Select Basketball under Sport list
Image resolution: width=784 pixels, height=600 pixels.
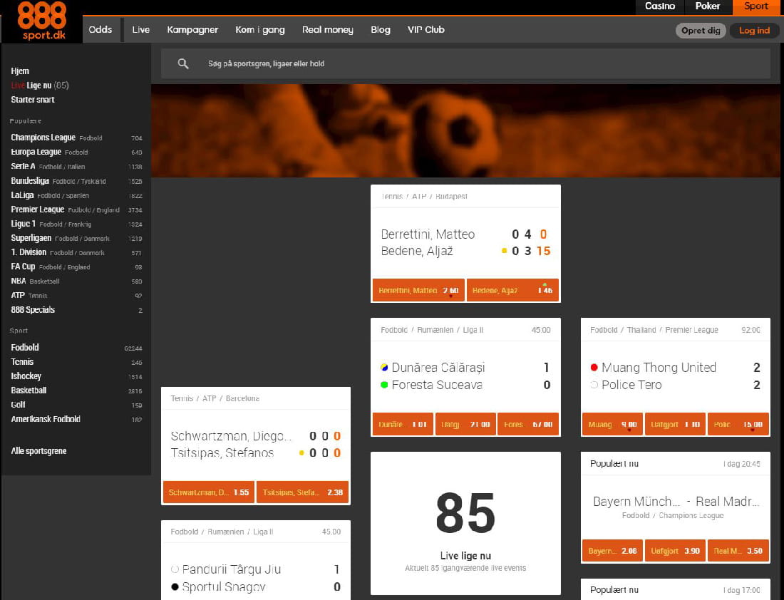click(x=76, y=390)
